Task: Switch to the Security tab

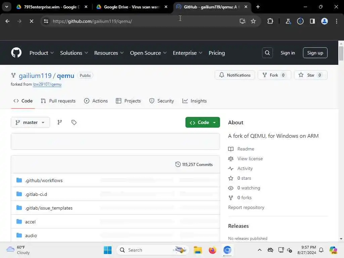Action: coord(162,101)
